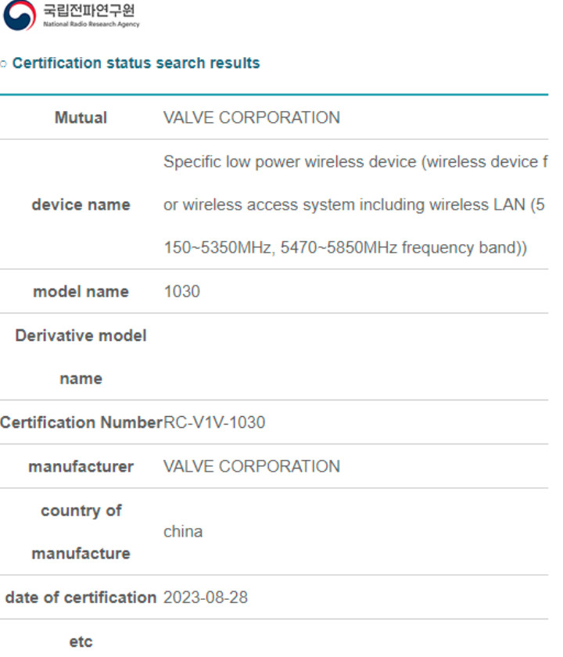Select the country value china
The width and height of the screenshot is (563, 657).
pyautogui.click(x=183, y=531)
